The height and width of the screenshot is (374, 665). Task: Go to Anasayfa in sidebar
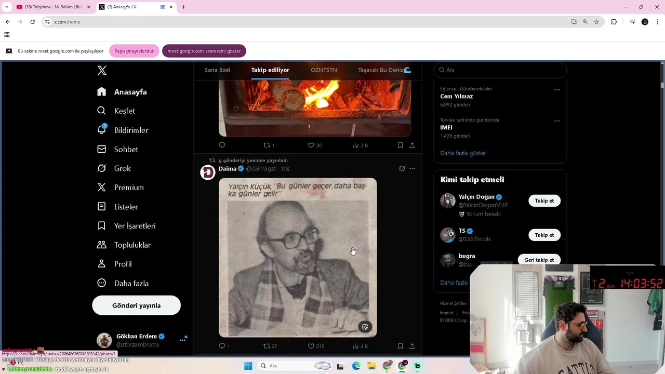[122, 92]
